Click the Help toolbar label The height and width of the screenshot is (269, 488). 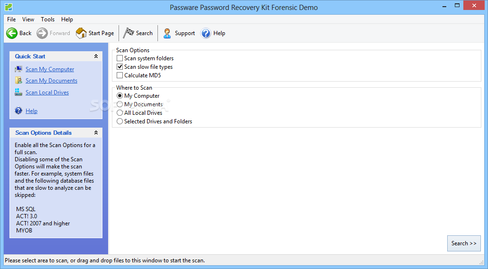click(x=219, y=33)
